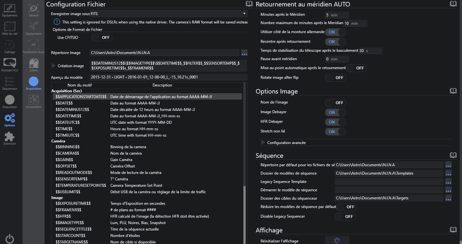Click the Réinitialiser l'affichage gear button
This screenshot has height=244, width=462.
click(337, 240)
